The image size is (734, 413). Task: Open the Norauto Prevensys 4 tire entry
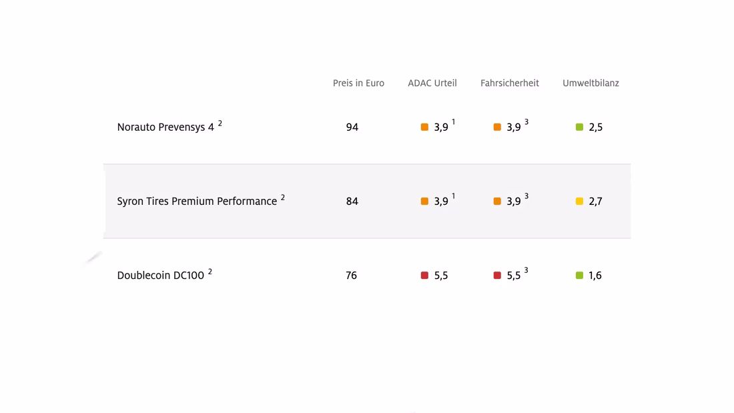tap(165, 127)
